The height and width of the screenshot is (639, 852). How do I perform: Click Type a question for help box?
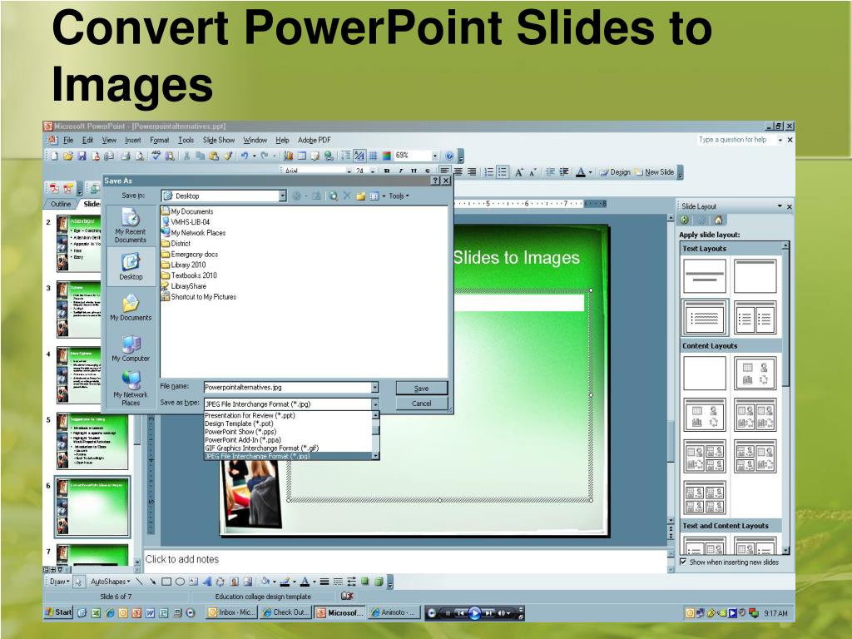[x=737, y=140]
